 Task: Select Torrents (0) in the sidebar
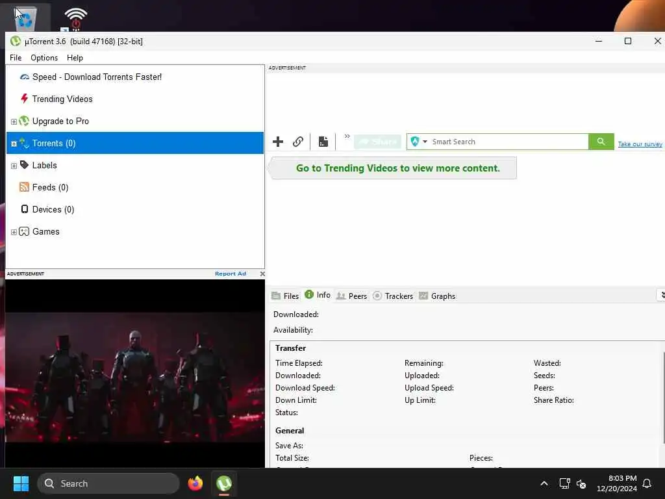[135, 143]
